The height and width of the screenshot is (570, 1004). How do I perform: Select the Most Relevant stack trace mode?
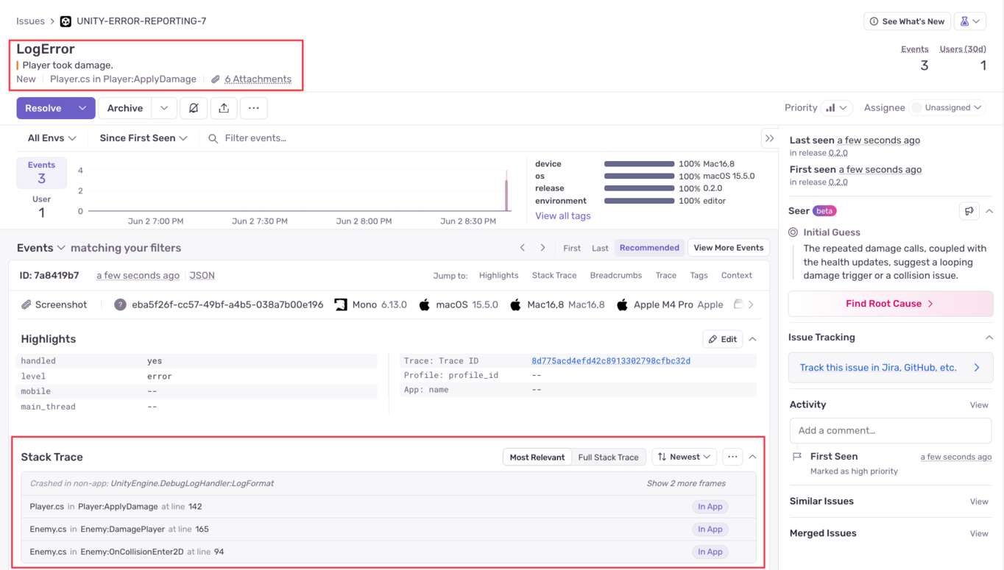pyautogui.click(x=537, y=457)
